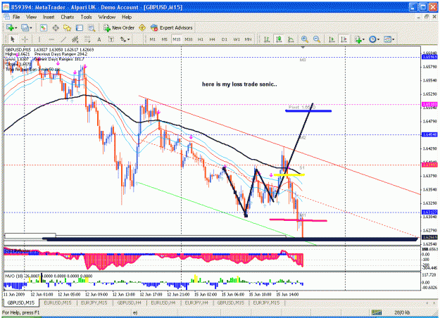Open the Profiles toolbar icon

[x=25, y=27]
